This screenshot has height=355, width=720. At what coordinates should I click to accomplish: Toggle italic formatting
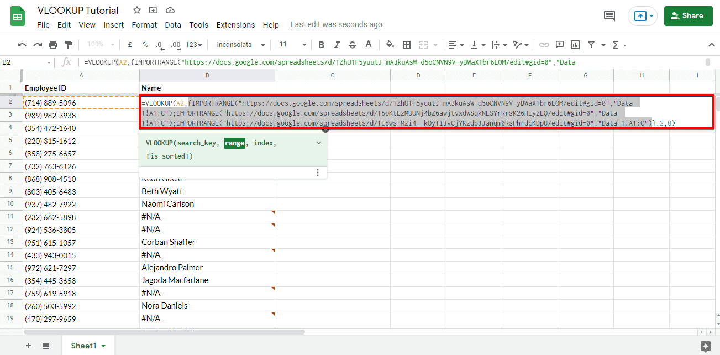tap(337, 44)
